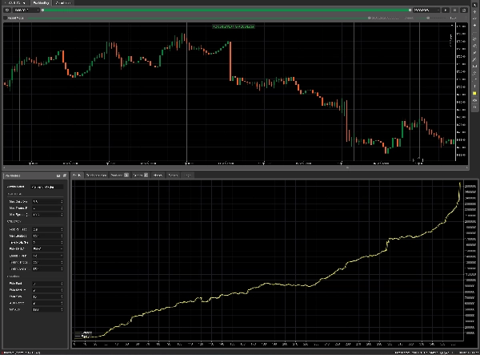
Task: Start the backtest with the play button
Action: coord(446,10)
